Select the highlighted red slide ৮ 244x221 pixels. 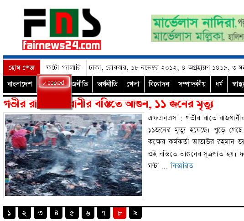[119, 213]
